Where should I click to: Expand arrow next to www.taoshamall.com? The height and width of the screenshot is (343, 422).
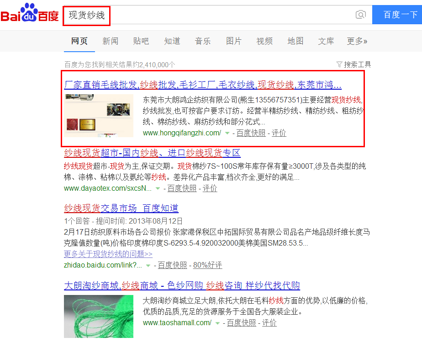(217, 323)
